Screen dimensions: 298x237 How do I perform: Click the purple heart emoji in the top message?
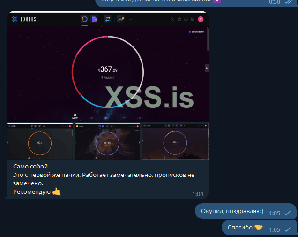217,1
